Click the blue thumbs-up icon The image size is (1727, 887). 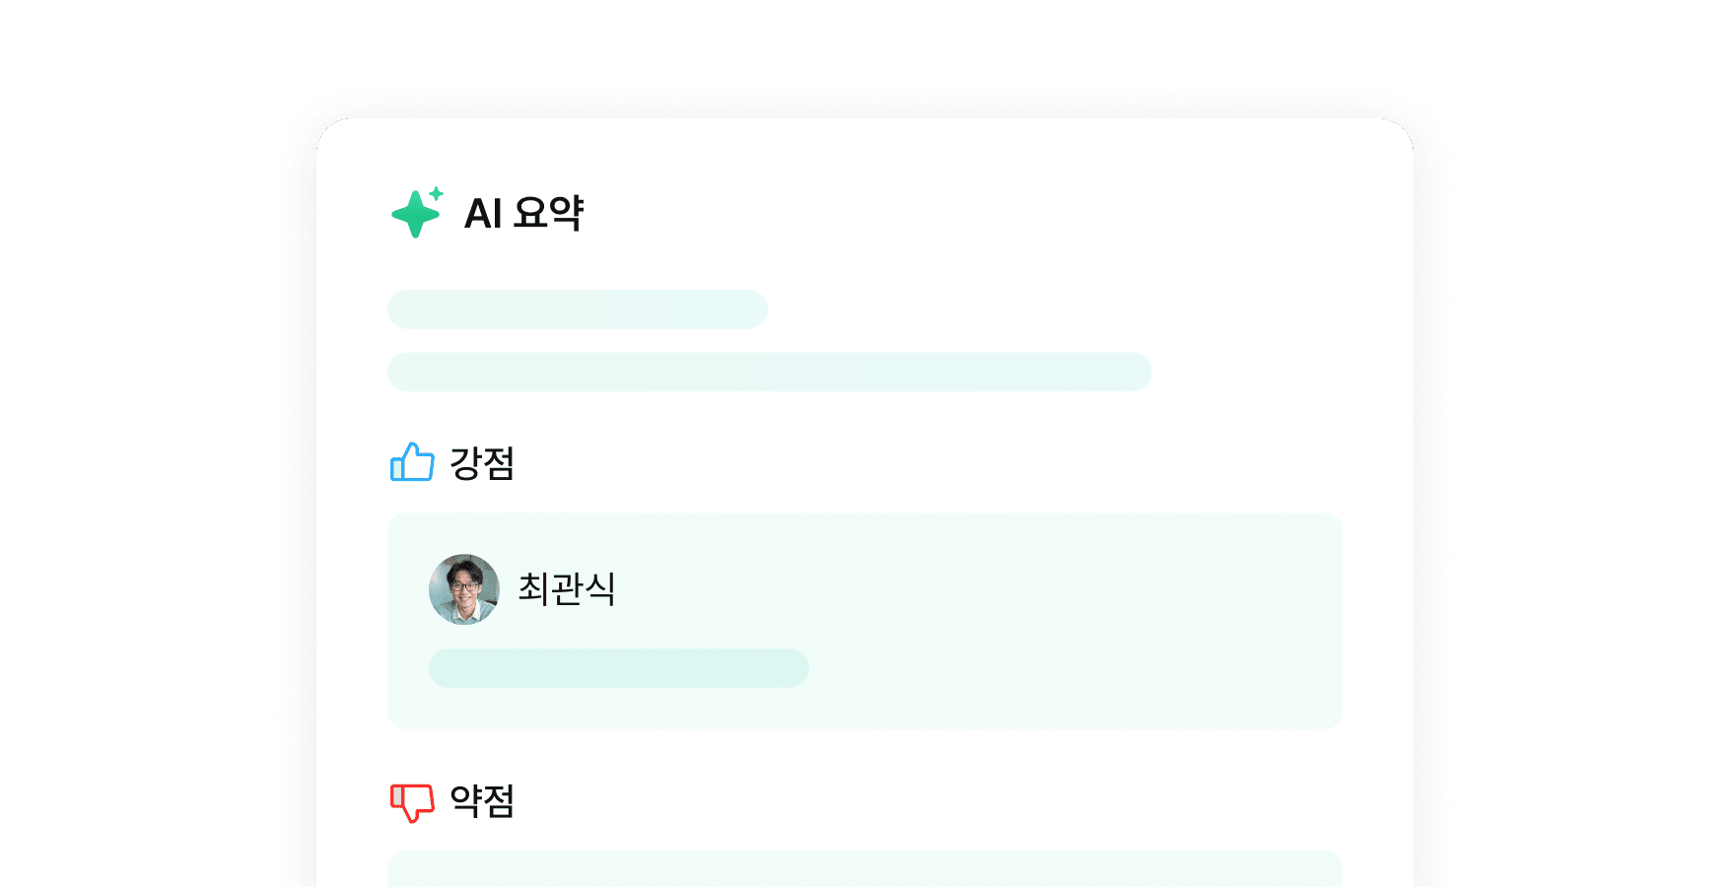tap(412, 462)
